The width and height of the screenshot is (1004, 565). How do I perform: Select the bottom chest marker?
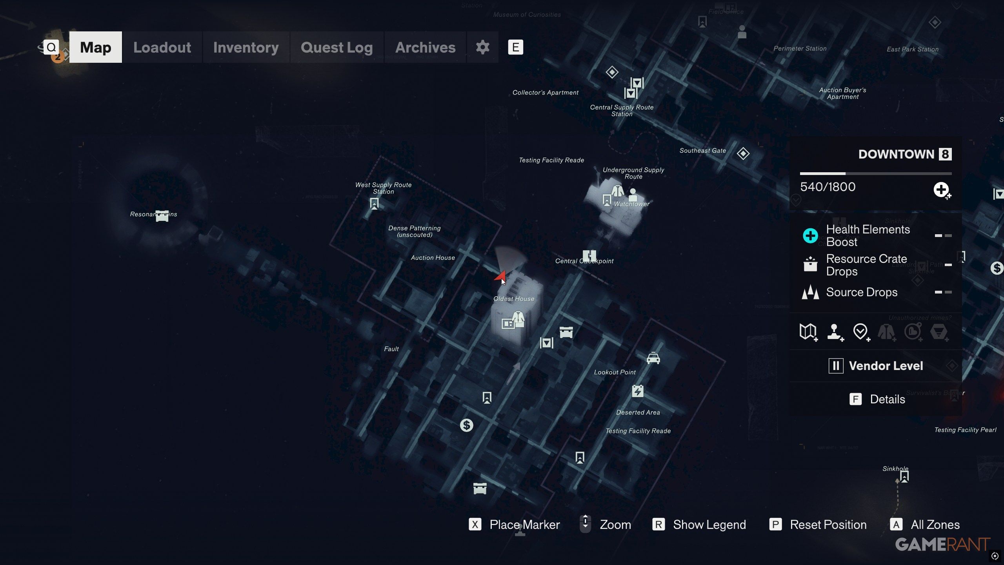pos(480,488)
